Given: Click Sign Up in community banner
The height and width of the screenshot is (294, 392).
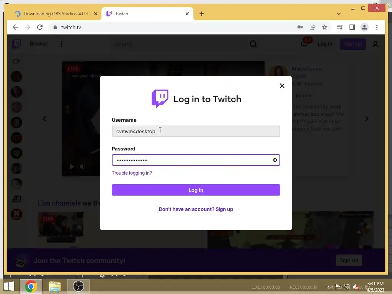Looking at the screenshot, I should tap(349, 260).
